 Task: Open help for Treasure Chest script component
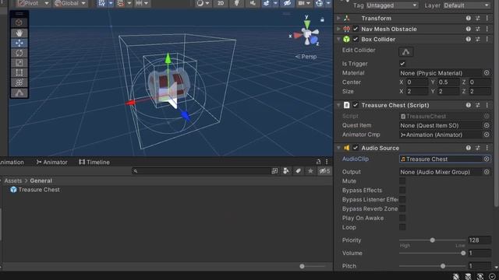point(468,105)
